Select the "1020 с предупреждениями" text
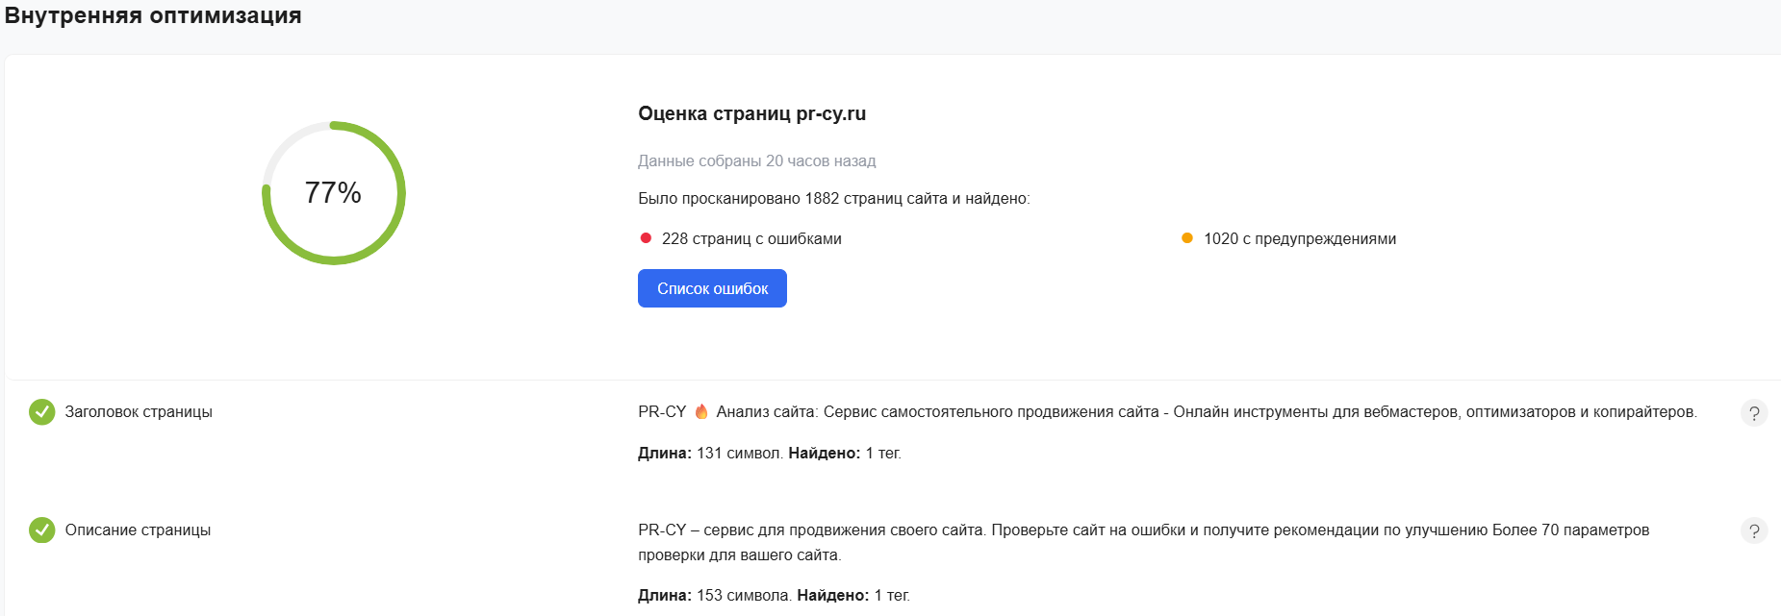Viewport: 1781px width, 616px height. tap(1299, 239)
